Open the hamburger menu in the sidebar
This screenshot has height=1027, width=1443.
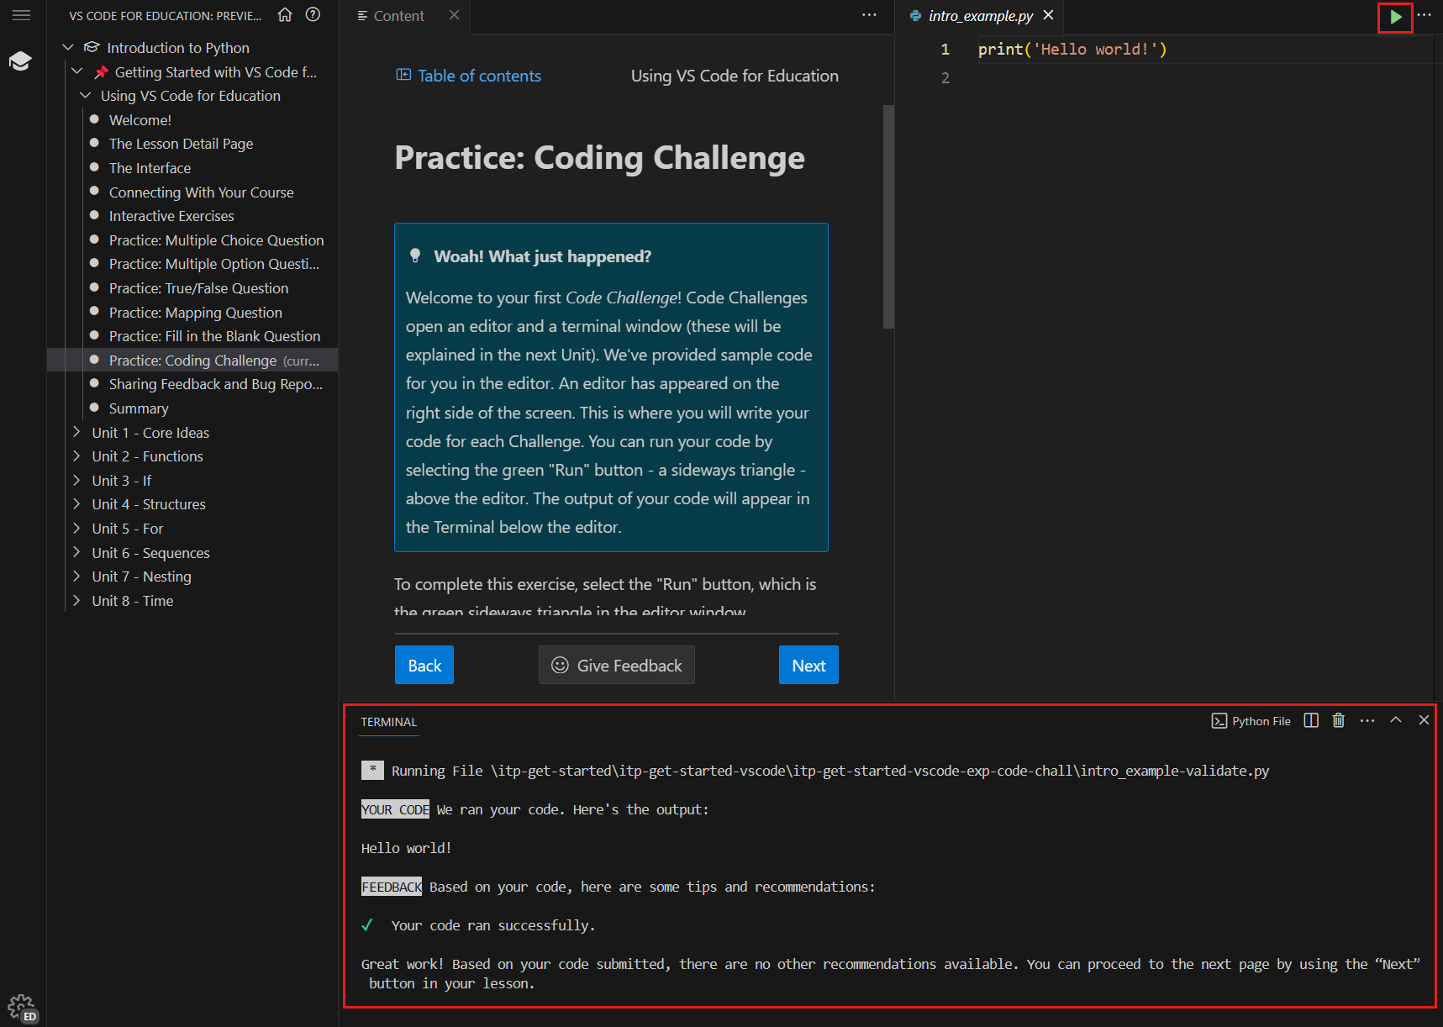21,15
